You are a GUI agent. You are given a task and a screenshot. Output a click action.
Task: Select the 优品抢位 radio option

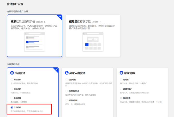pyautogui.click(x=12, y=107)
